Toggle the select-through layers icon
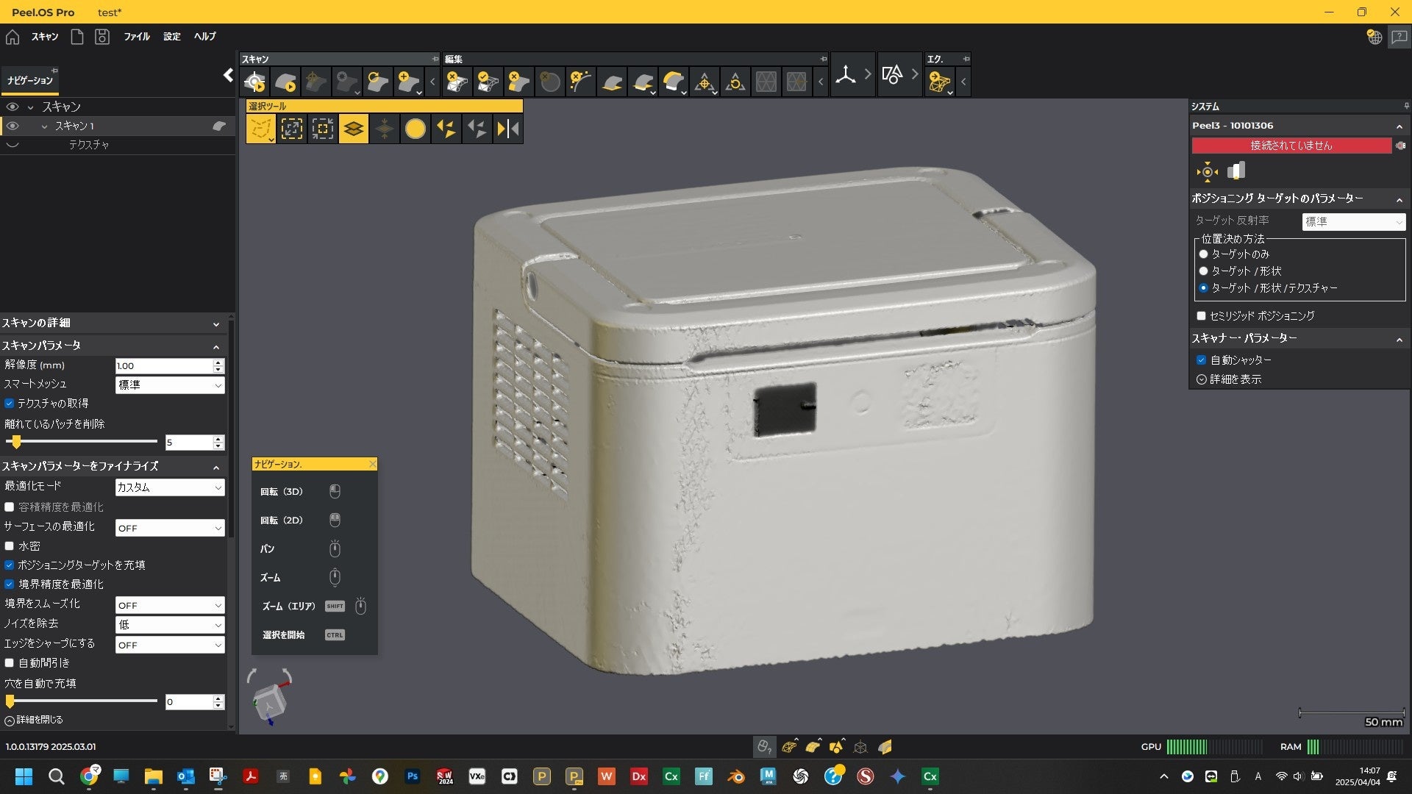 coord(353,129)
